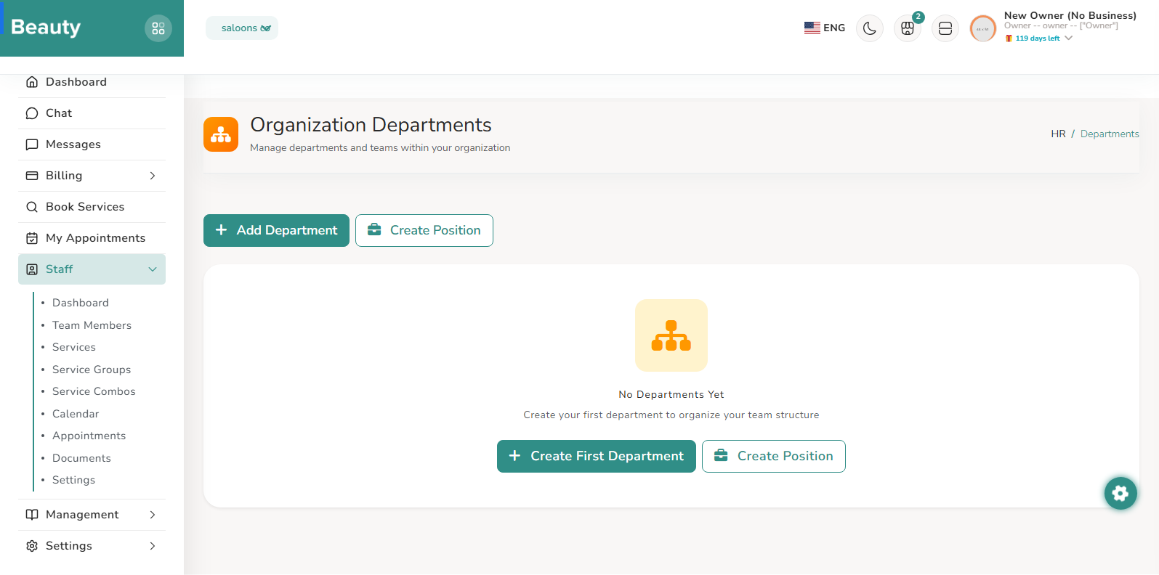
Task: Open Services under Staff
Action: (x=74, y=347)
